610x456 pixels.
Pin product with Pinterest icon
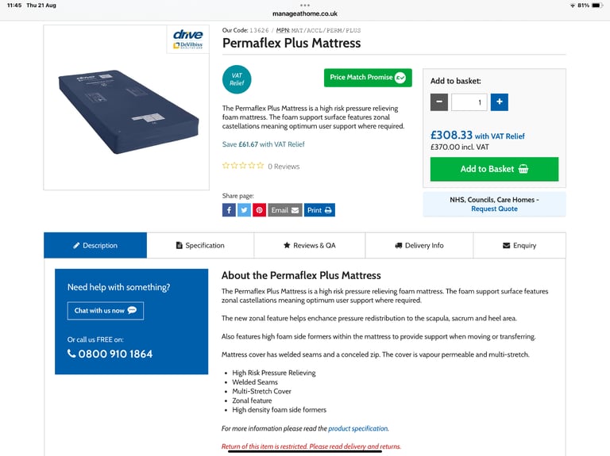click(260, 210)
